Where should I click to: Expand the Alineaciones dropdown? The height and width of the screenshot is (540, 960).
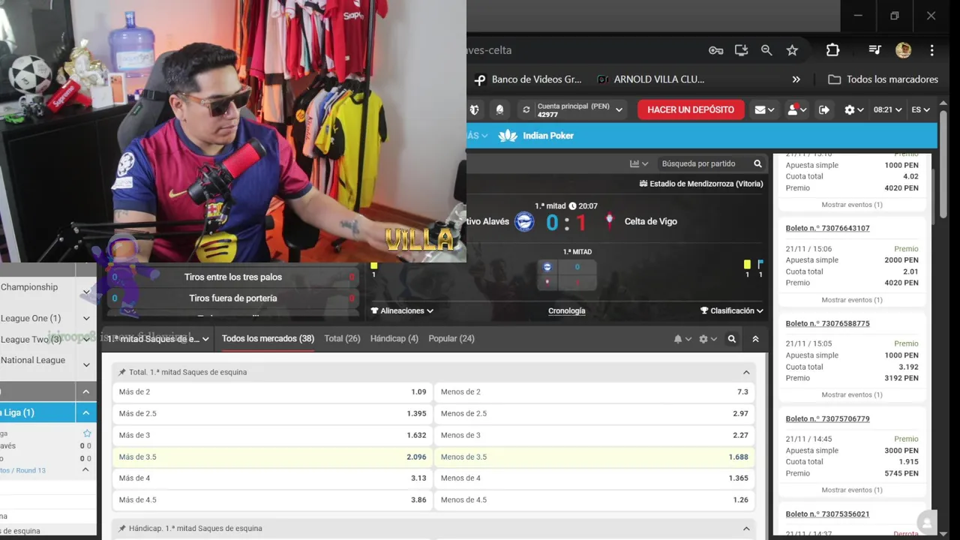click(402, 310)
